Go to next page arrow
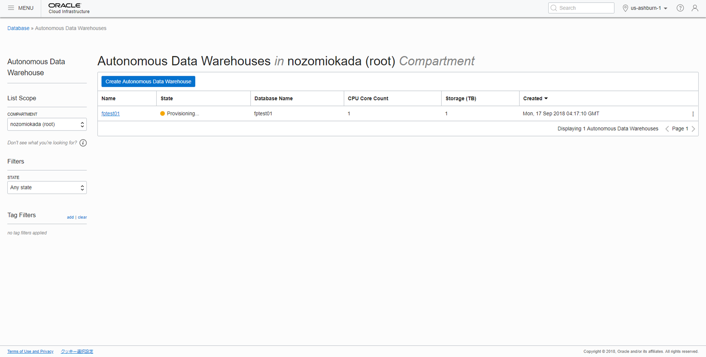Image resolution: width=706 pixels, height=357 pixels. click(x=693, y=129)
